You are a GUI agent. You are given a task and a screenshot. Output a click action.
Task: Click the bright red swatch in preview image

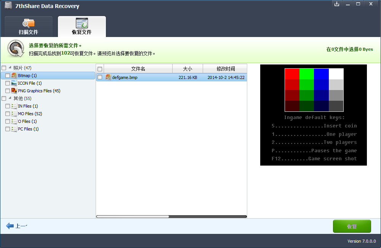coord(292,74)
